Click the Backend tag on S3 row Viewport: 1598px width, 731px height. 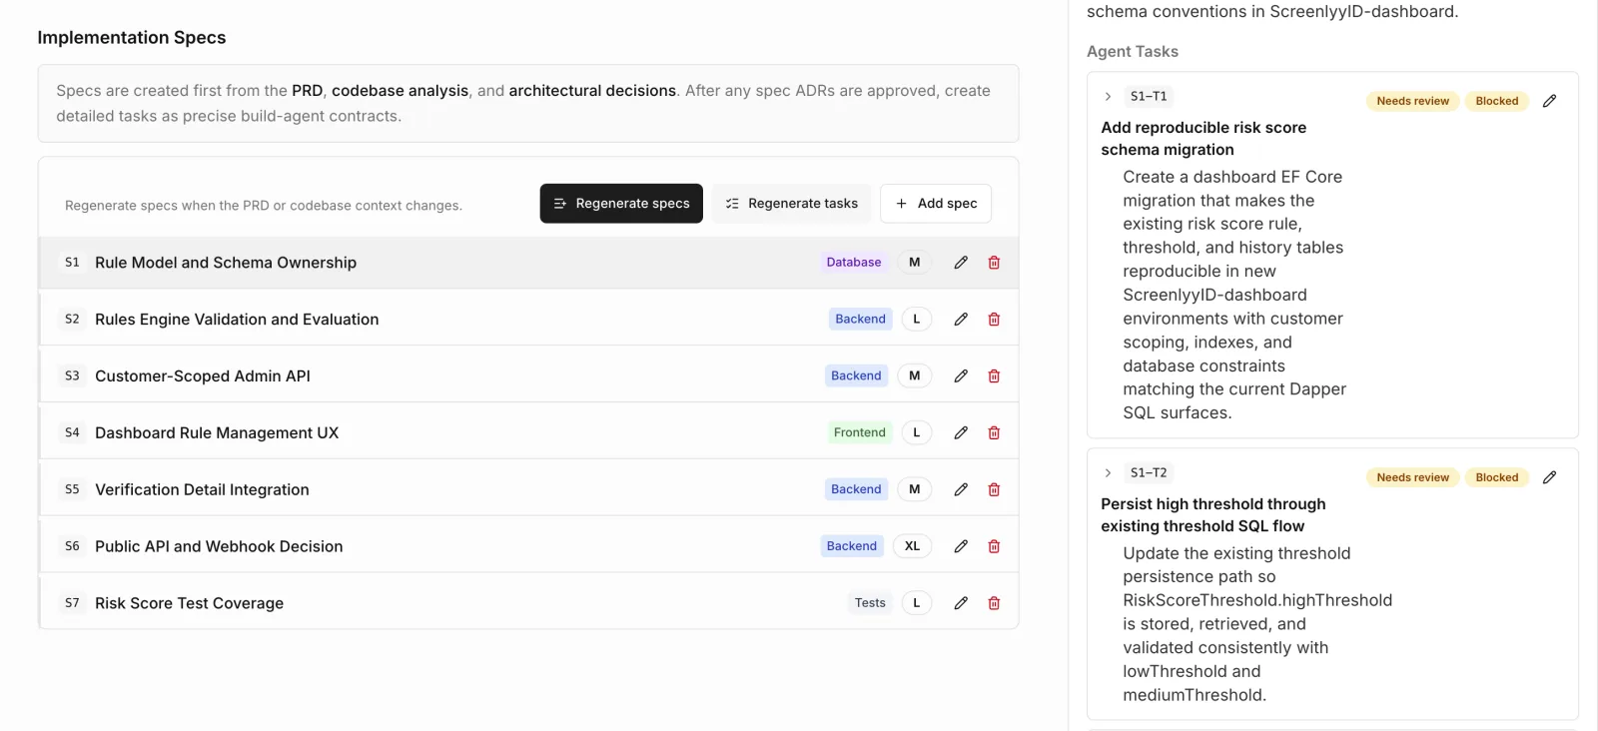856,376
